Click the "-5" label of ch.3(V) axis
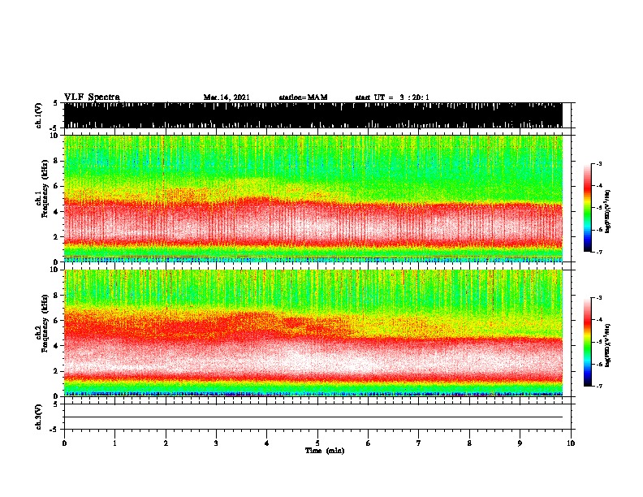The width and height of the screenshot is (643, 497). point(54,430)
